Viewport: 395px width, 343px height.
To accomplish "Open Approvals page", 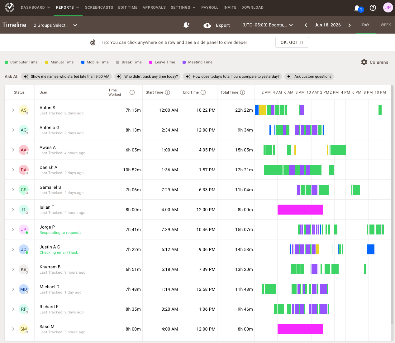I will click(154, 7).
